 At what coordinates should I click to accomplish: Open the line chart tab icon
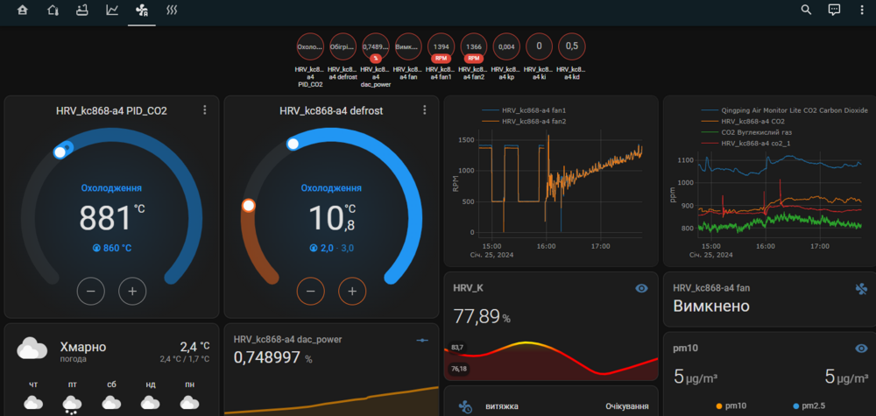[x=112, y=10]
